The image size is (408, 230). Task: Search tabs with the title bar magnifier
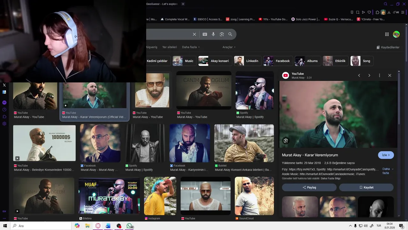click(385, 4)
